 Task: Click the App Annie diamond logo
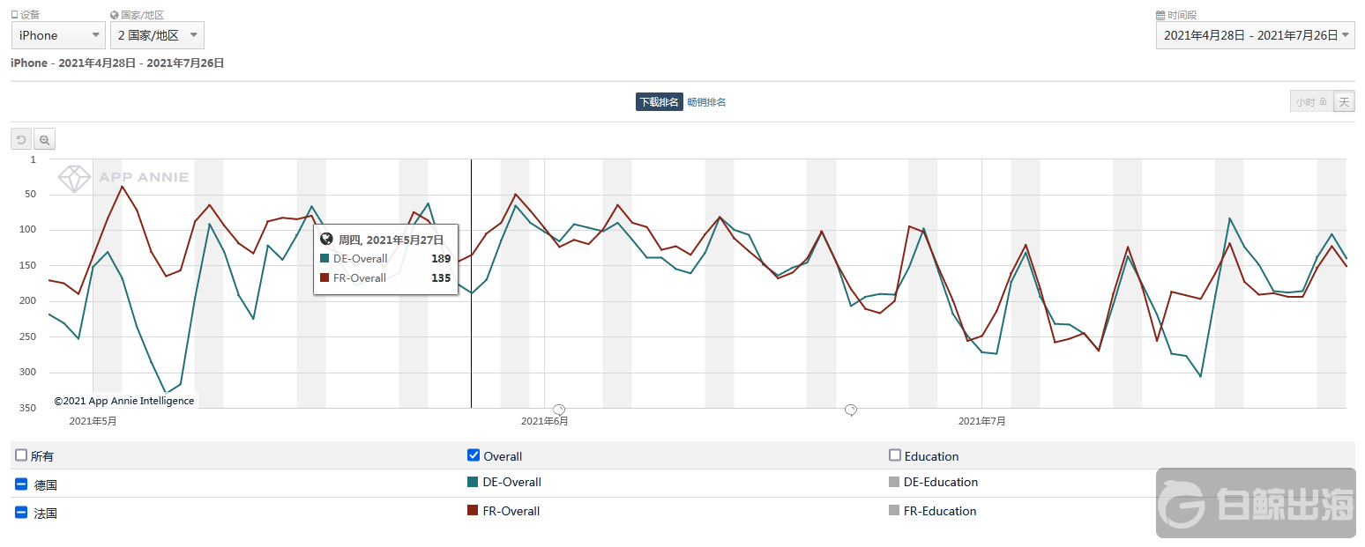tap(74, 178)
